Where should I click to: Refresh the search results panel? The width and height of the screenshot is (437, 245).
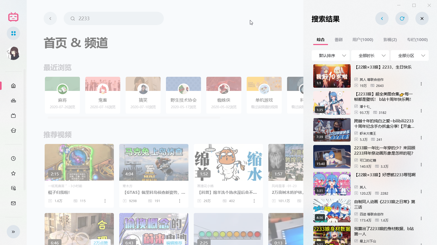[x=402, y=18]
